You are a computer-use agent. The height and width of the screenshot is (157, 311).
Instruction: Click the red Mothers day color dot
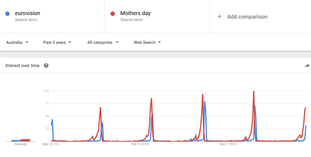point(113,13)
